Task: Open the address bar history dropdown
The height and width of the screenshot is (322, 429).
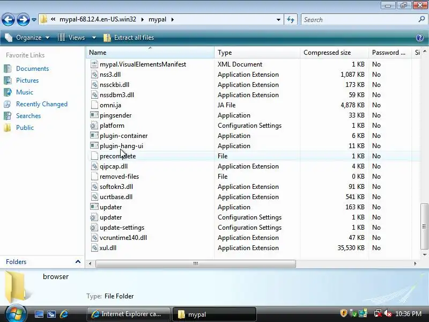Action: pos(278,20)
